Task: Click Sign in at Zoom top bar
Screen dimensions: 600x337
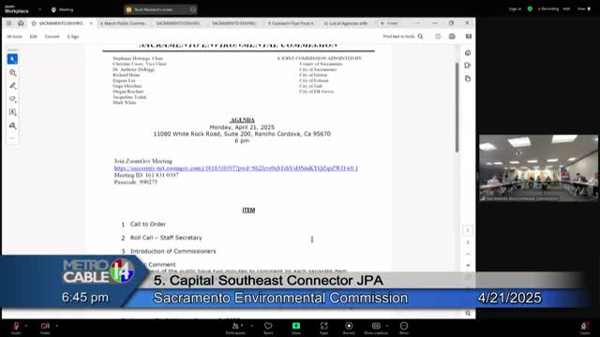Action: point(515,8)
